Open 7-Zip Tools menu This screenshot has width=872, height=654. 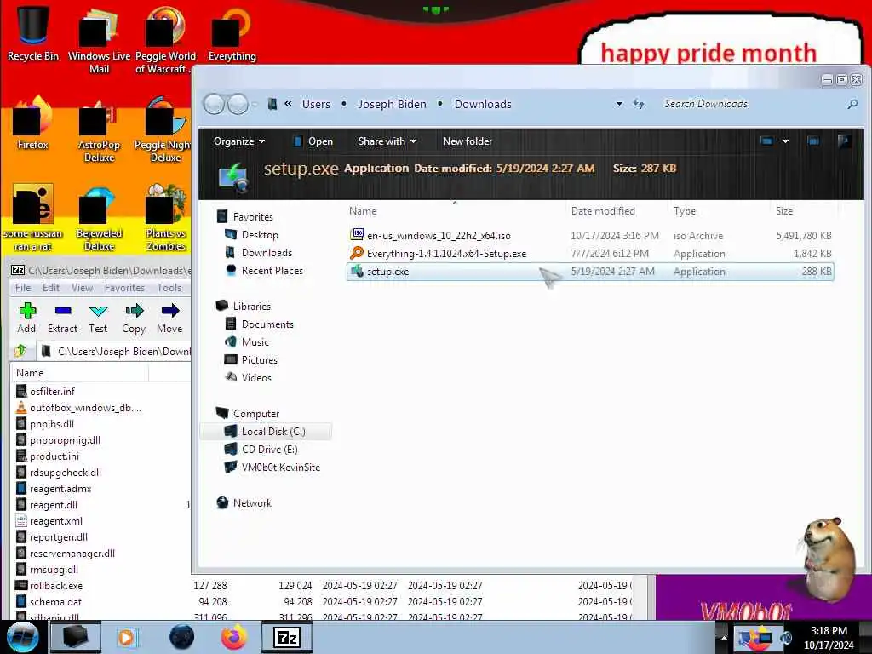point(169,288)
